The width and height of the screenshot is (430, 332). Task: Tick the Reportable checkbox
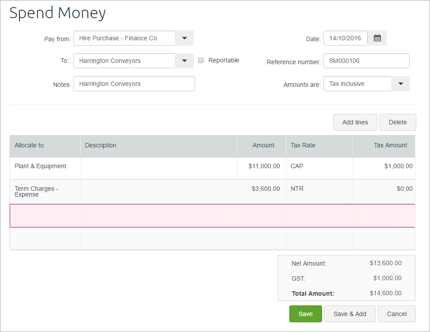point(201,61)
